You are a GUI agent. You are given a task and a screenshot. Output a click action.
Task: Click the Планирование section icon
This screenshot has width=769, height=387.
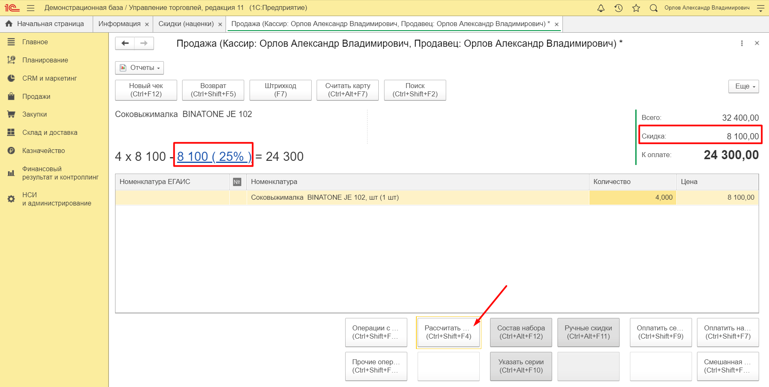click(x=11, y=60)
